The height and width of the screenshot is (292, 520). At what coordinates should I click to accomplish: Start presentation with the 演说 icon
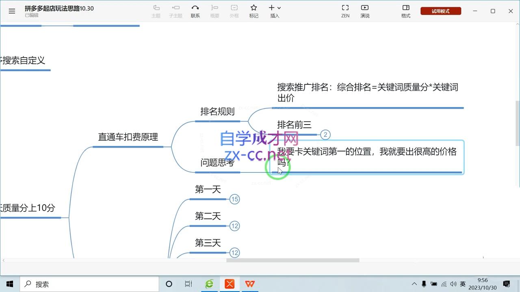click(x=364, y=11)
